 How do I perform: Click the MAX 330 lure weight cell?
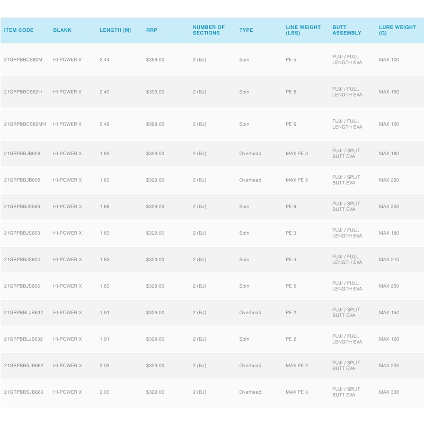[389, 392]
